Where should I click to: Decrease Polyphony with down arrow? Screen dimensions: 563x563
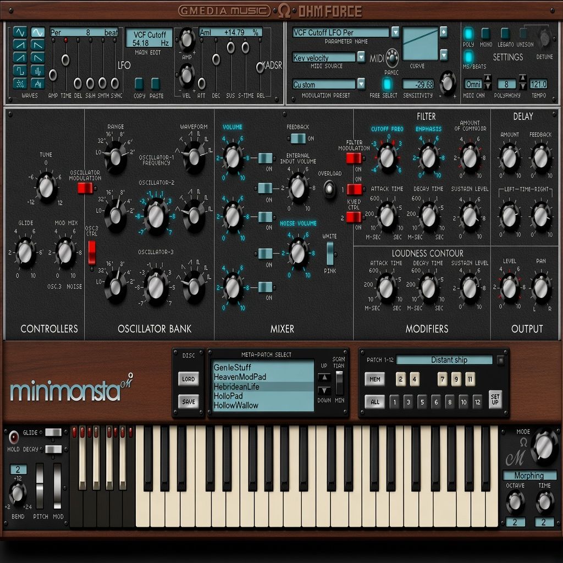tap(522, 86)
